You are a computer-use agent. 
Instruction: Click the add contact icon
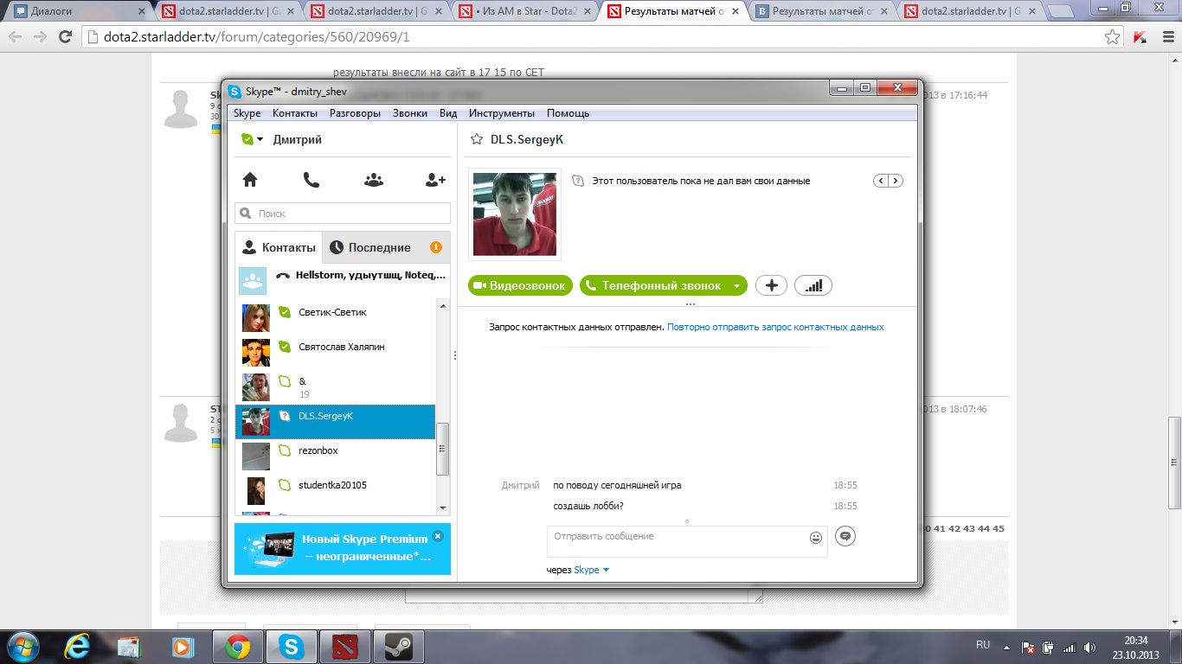tap(435, 180)
